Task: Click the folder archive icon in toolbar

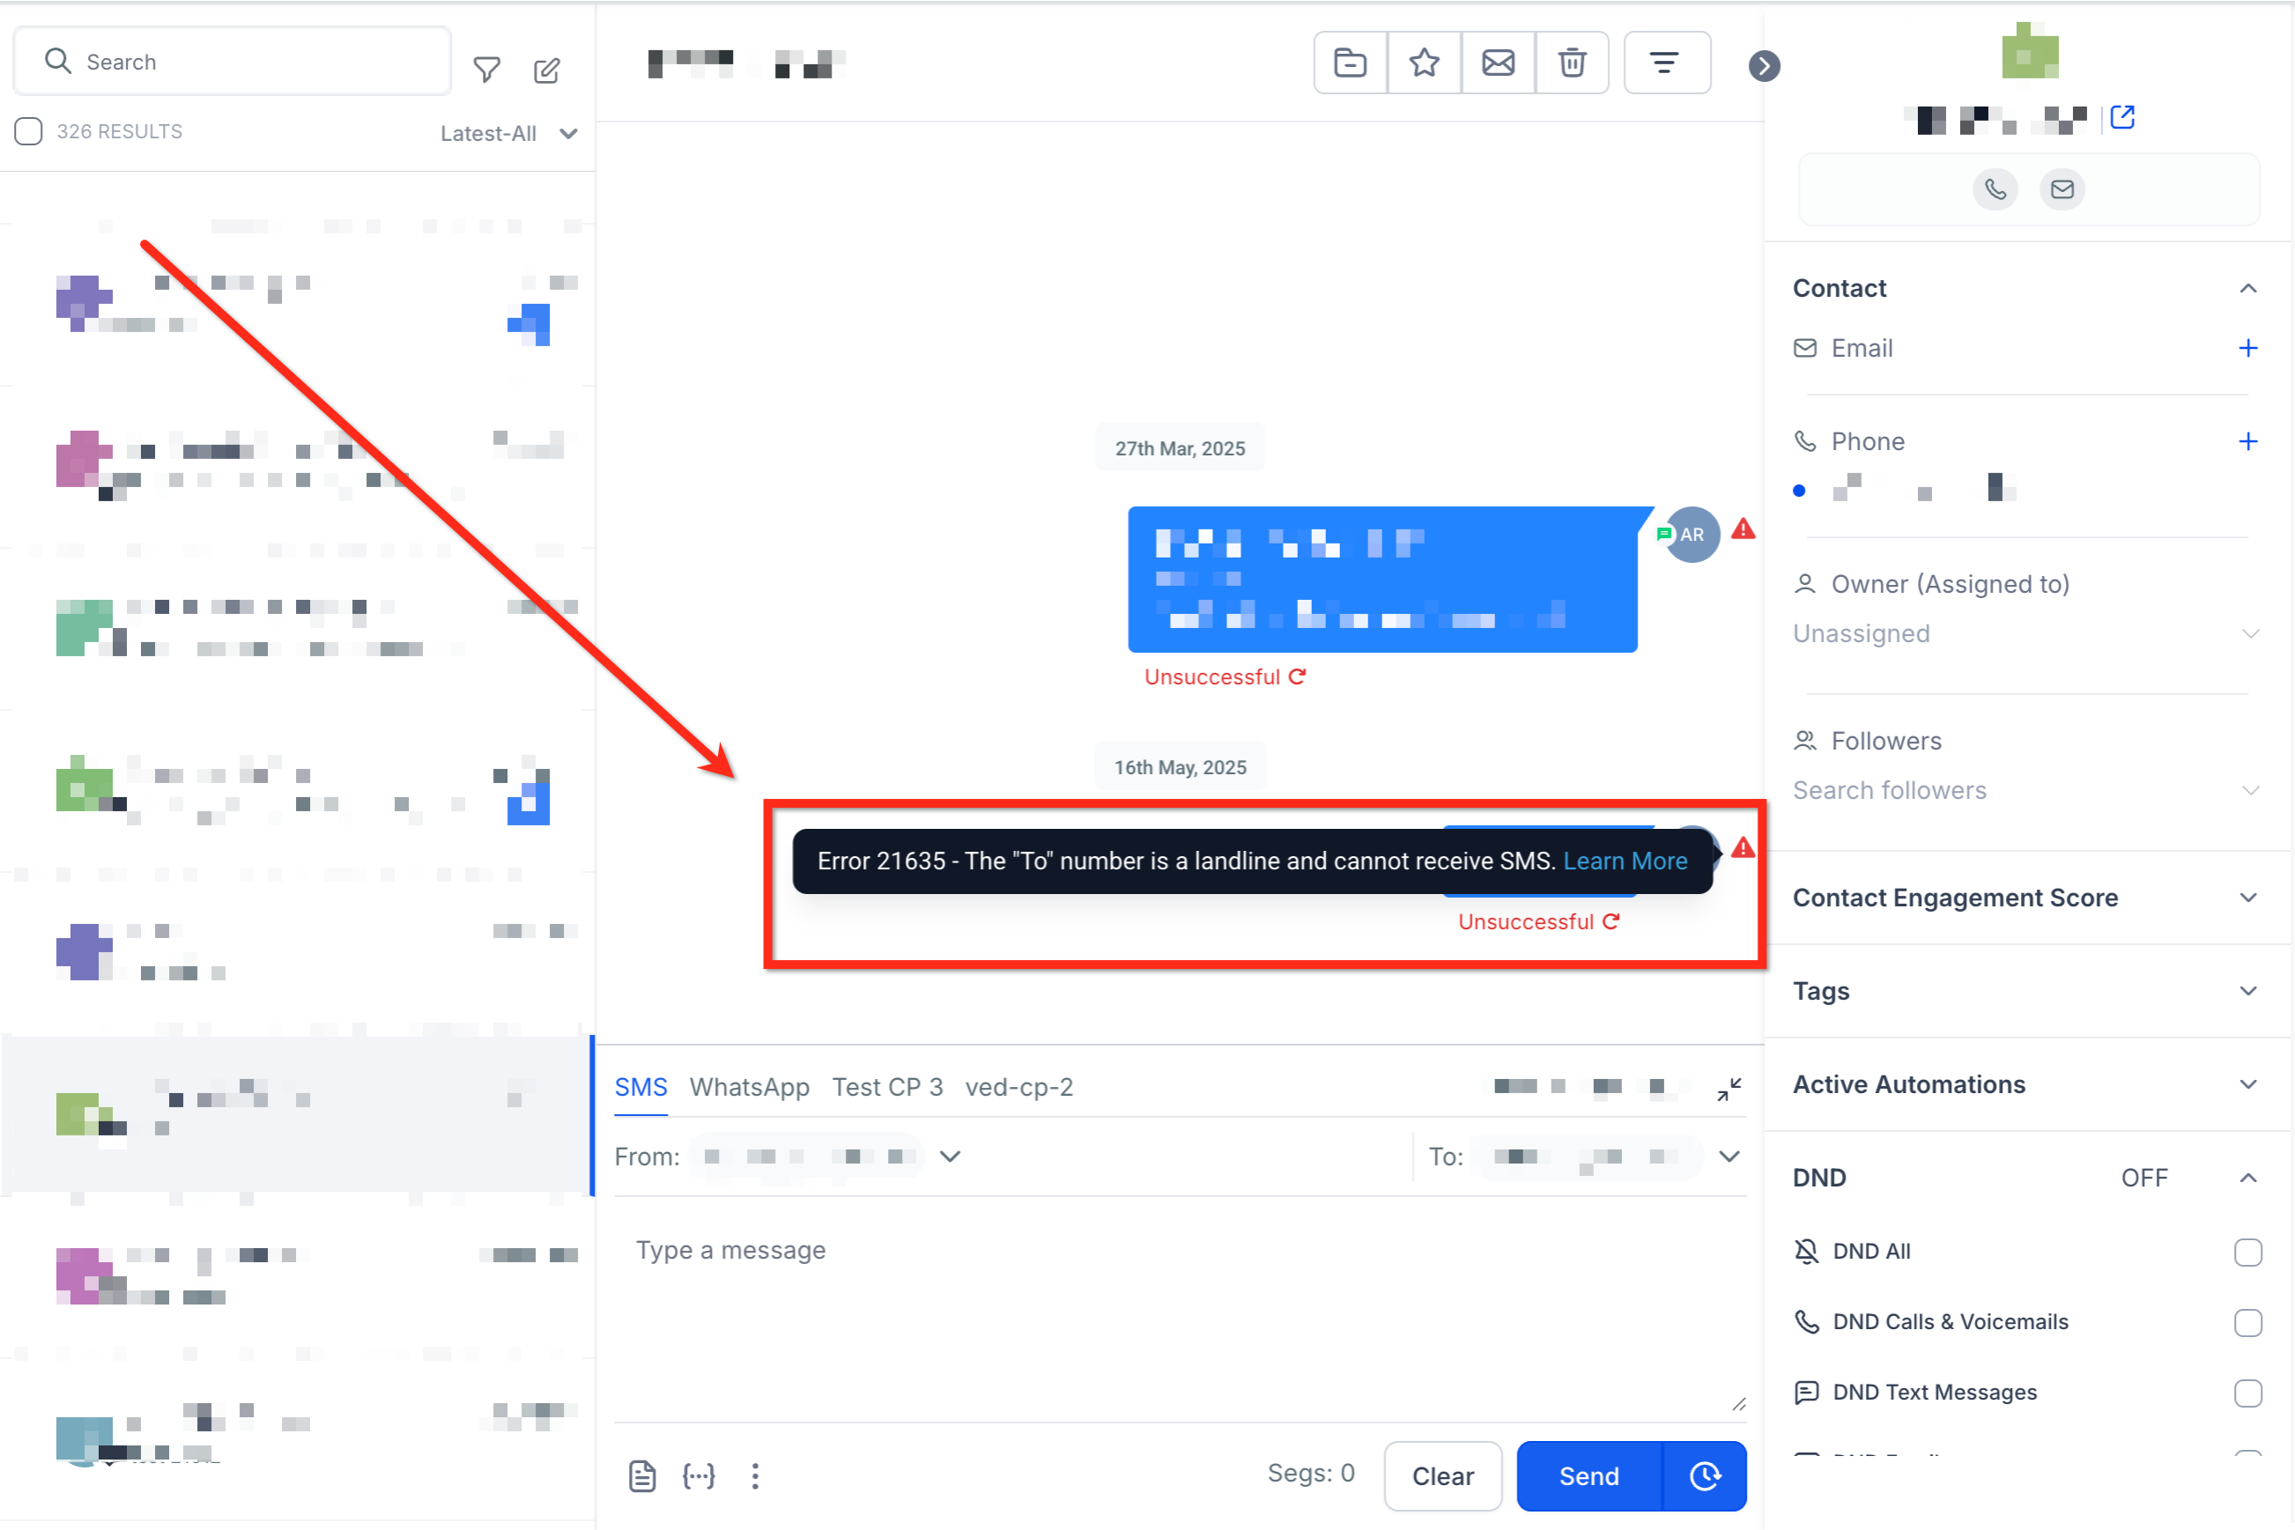Action: [1350, 63]
